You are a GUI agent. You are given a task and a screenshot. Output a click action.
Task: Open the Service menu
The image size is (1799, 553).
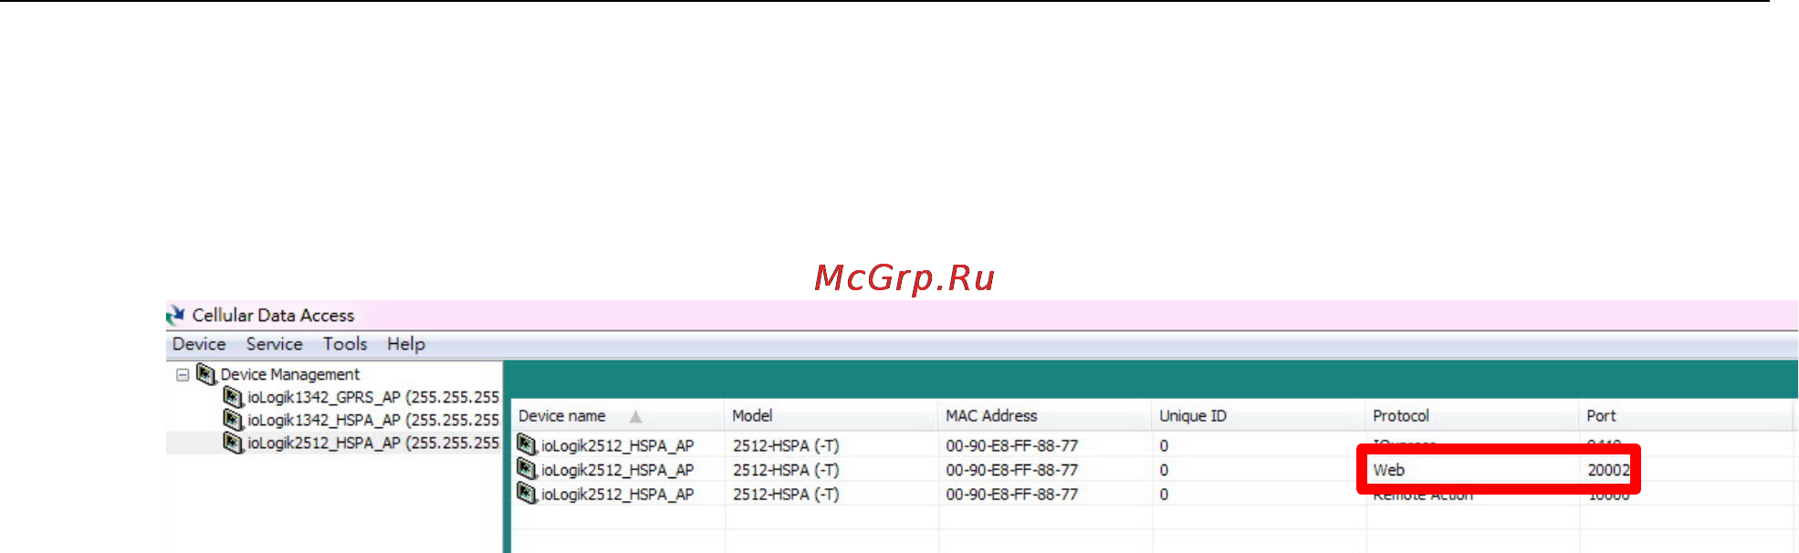274,344
